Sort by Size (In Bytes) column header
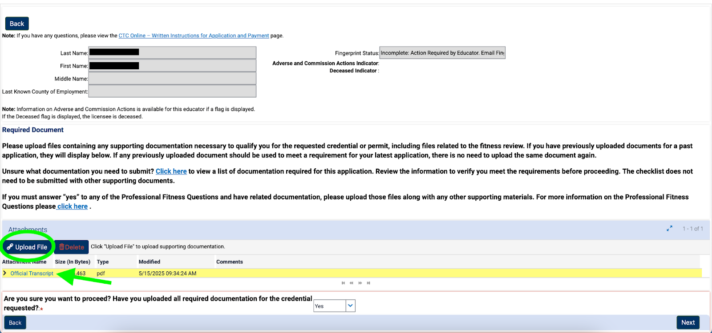Image resolution: width=712 pixels, height=333 pixels. click(73, 262)
